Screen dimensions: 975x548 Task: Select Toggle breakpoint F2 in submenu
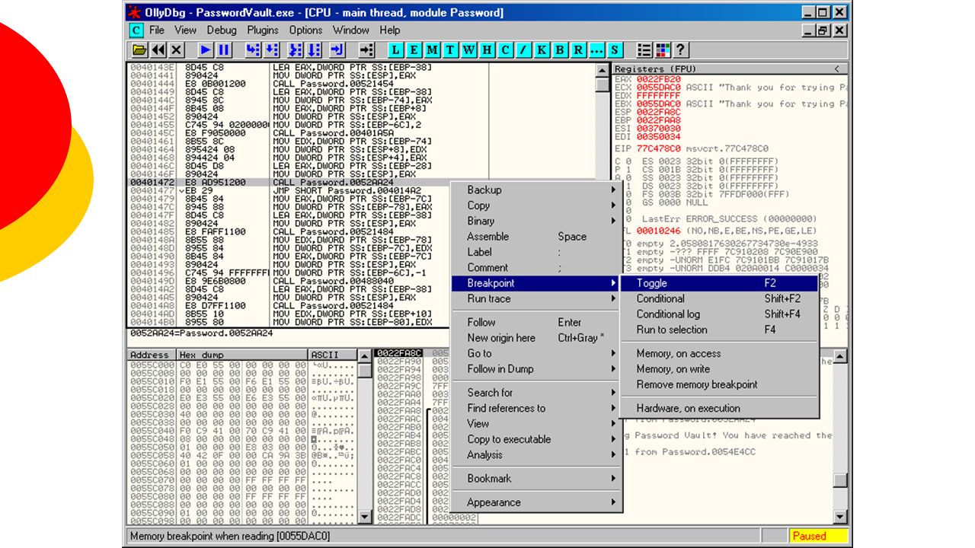coord(719,283)
